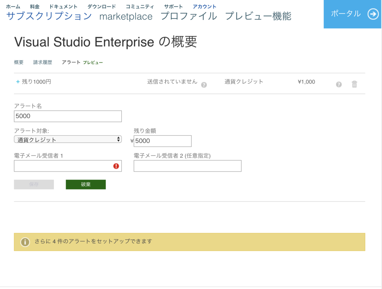Go to サブスクリプション section
The height and width of the screenshot is (289, 382).
tap(49, 16)
